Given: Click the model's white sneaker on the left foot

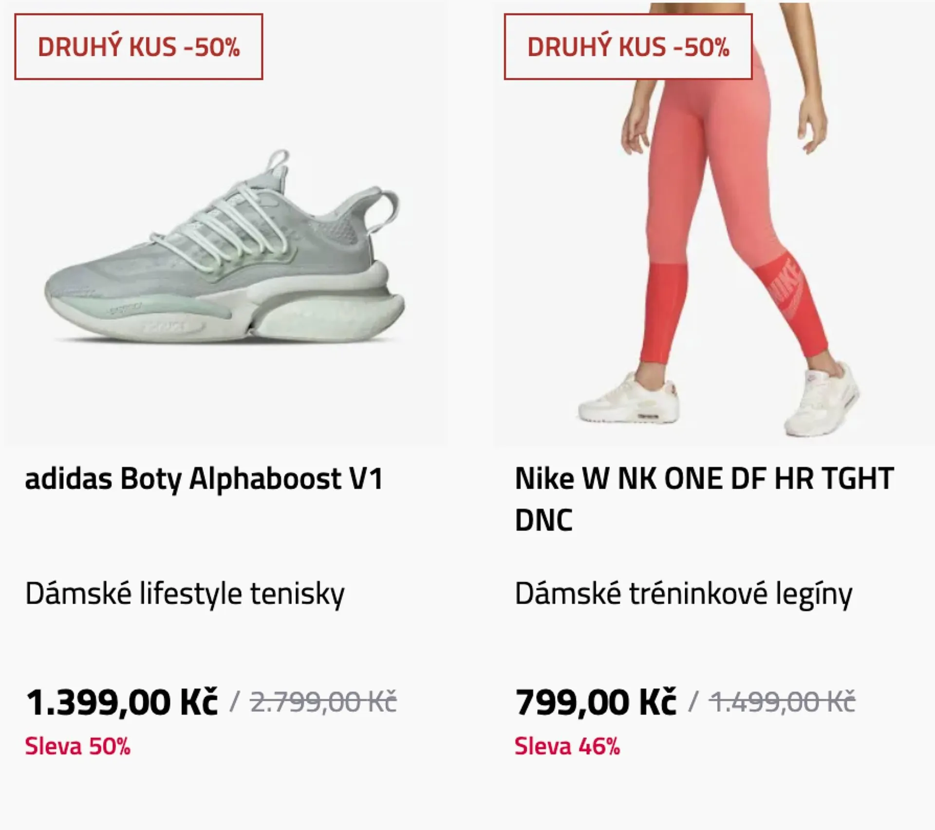Looking at the screenshot, I should click(x=628, y=400).
